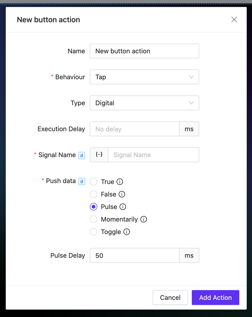This screenshot has width=252, height=317.
Task: Cancel the new button action dialog
Action: pos(170,297)
